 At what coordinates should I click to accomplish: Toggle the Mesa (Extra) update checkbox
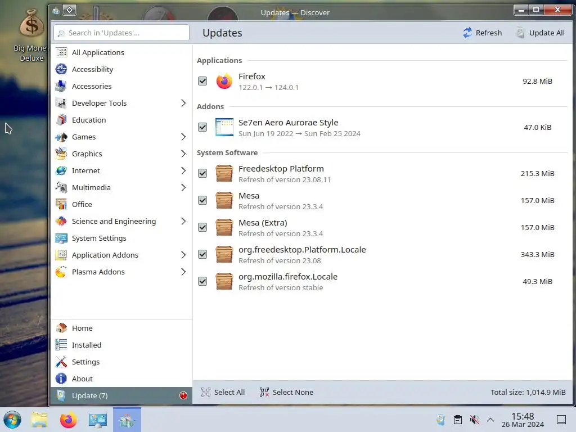202,227
